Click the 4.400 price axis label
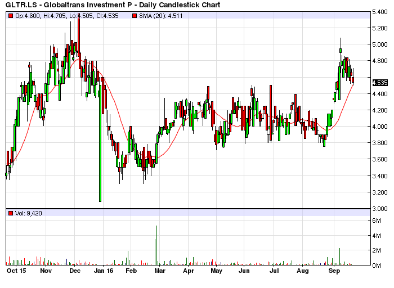The height and width of the screenshot is (288, 394). (380, 94)
